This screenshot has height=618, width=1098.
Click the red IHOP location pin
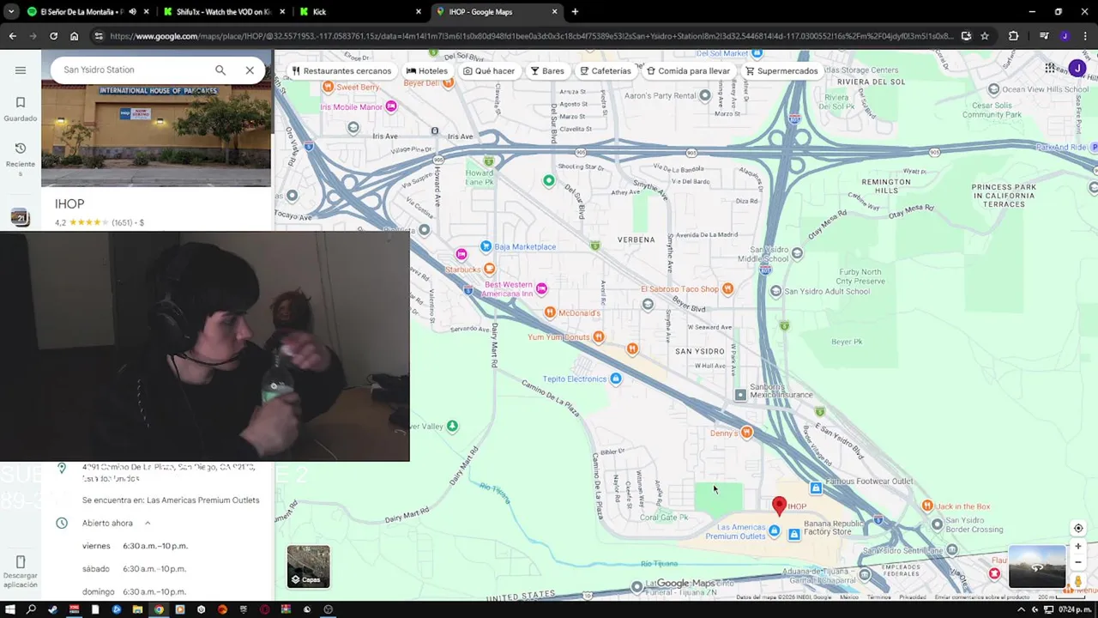pyautogui.click(x=779, y=506)
